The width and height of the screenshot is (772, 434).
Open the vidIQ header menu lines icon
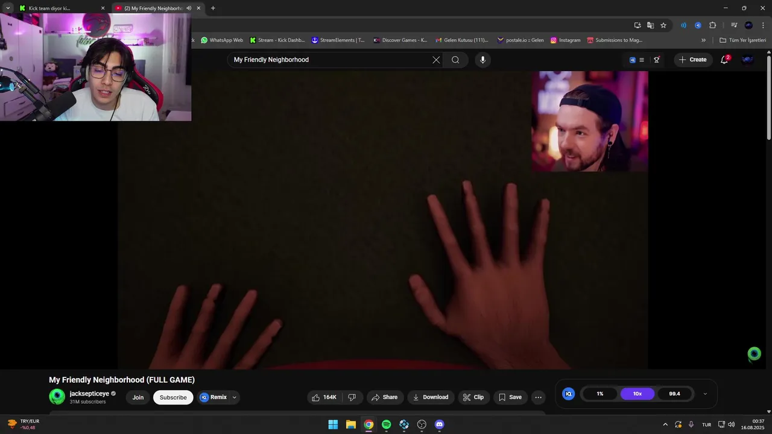click(641, 60)
